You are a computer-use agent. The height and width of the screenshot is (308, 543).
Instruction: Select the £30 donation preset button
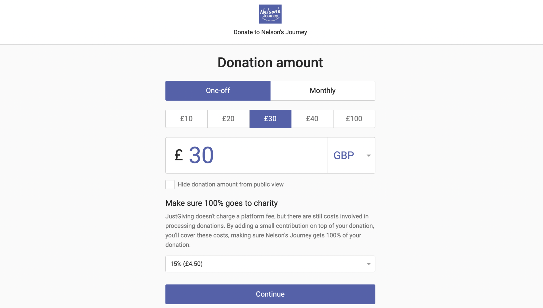(x=270, y=119)
